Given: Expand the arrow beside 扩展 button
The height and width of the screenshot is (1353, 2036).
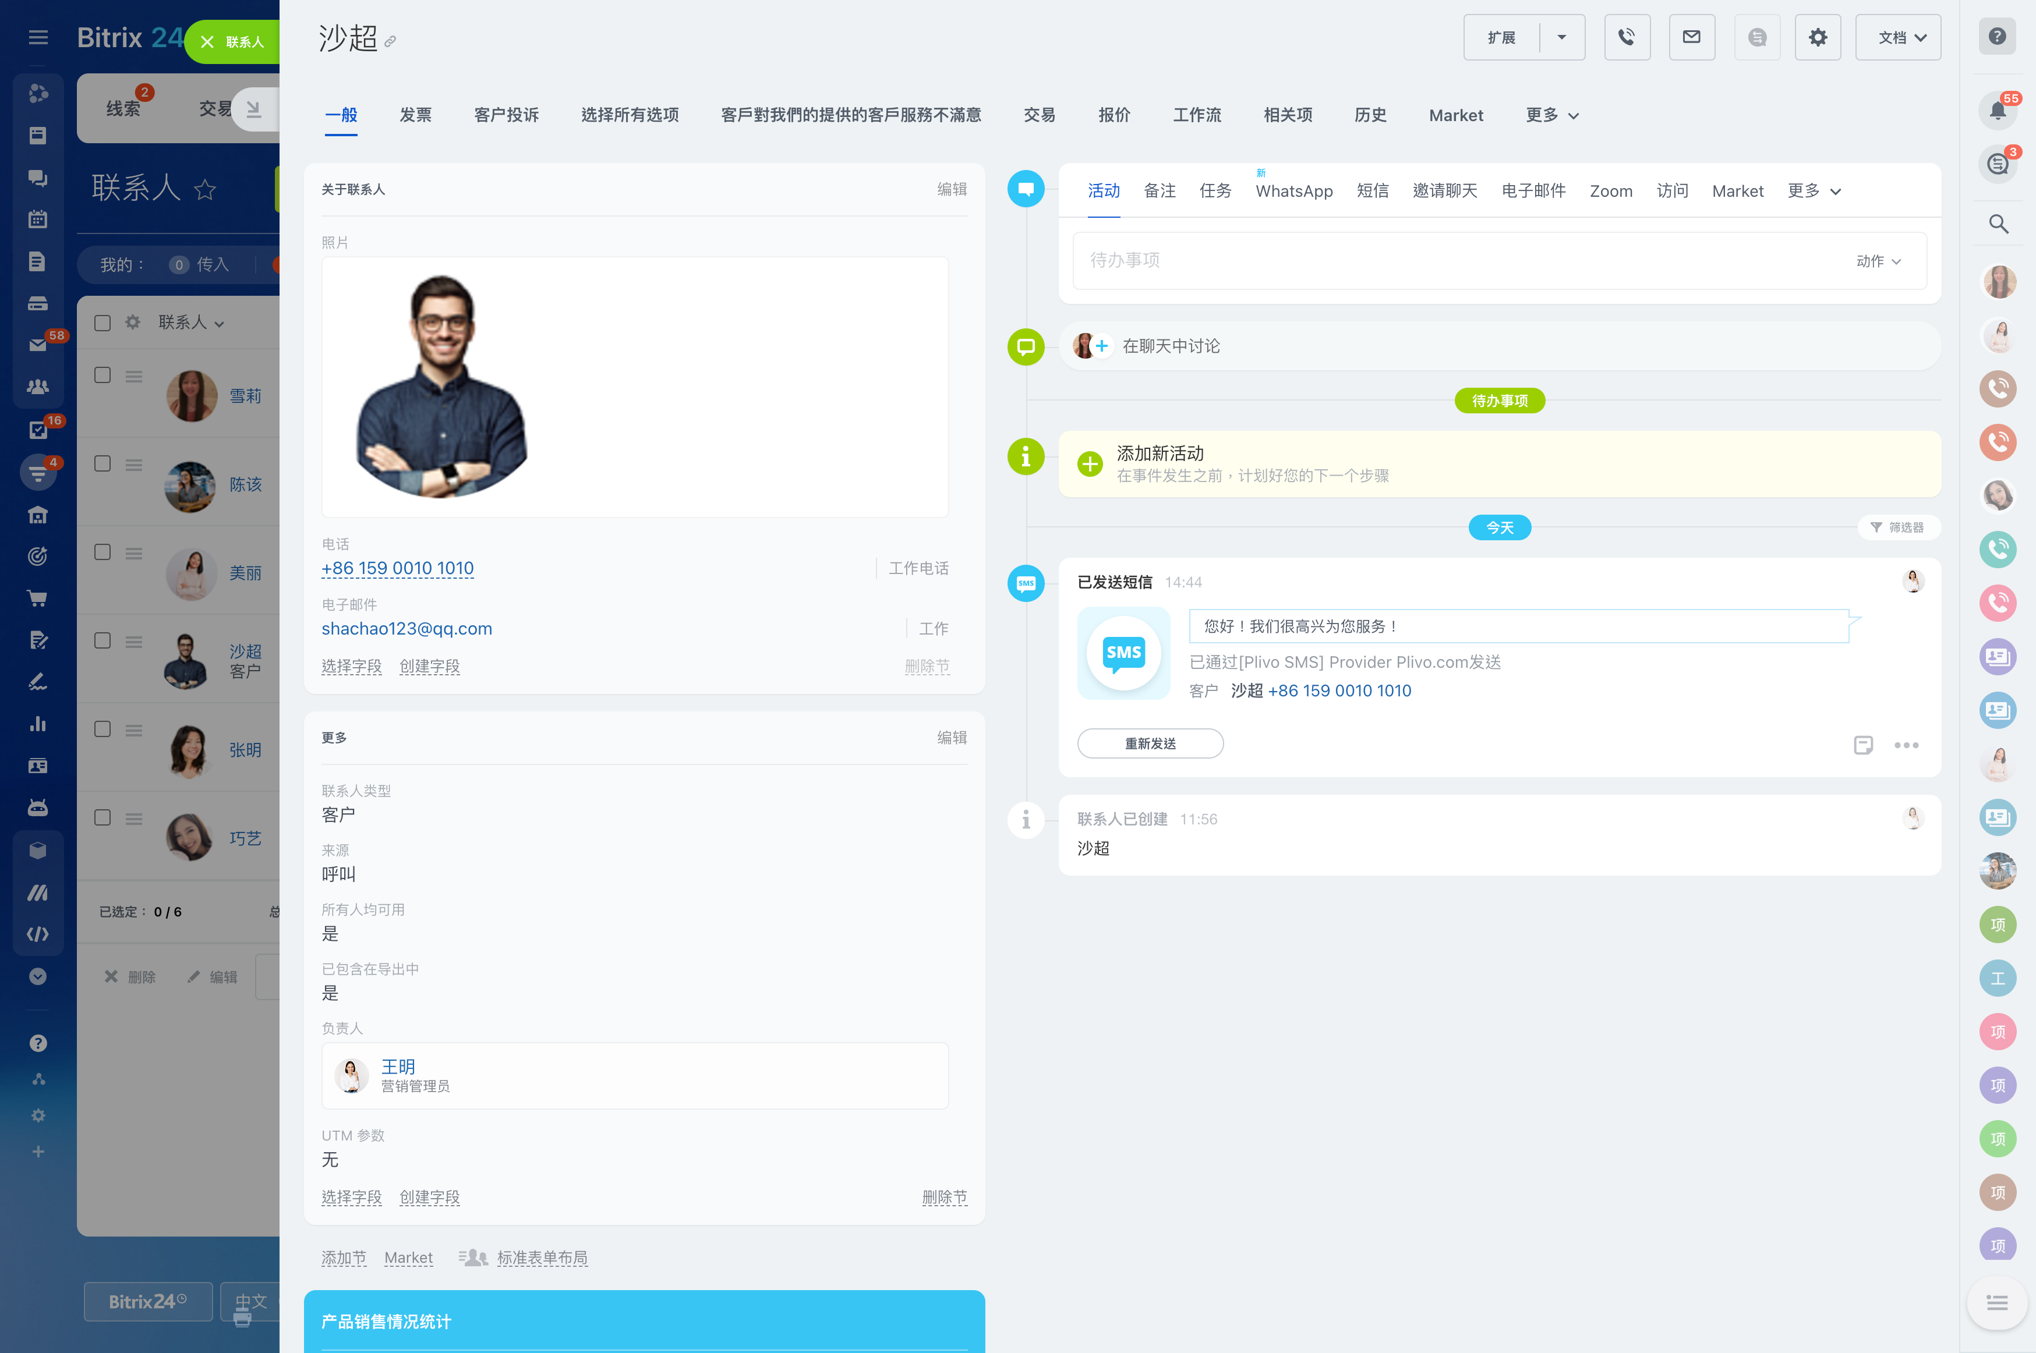Looking at the screenshot, I should [1560, 37].
